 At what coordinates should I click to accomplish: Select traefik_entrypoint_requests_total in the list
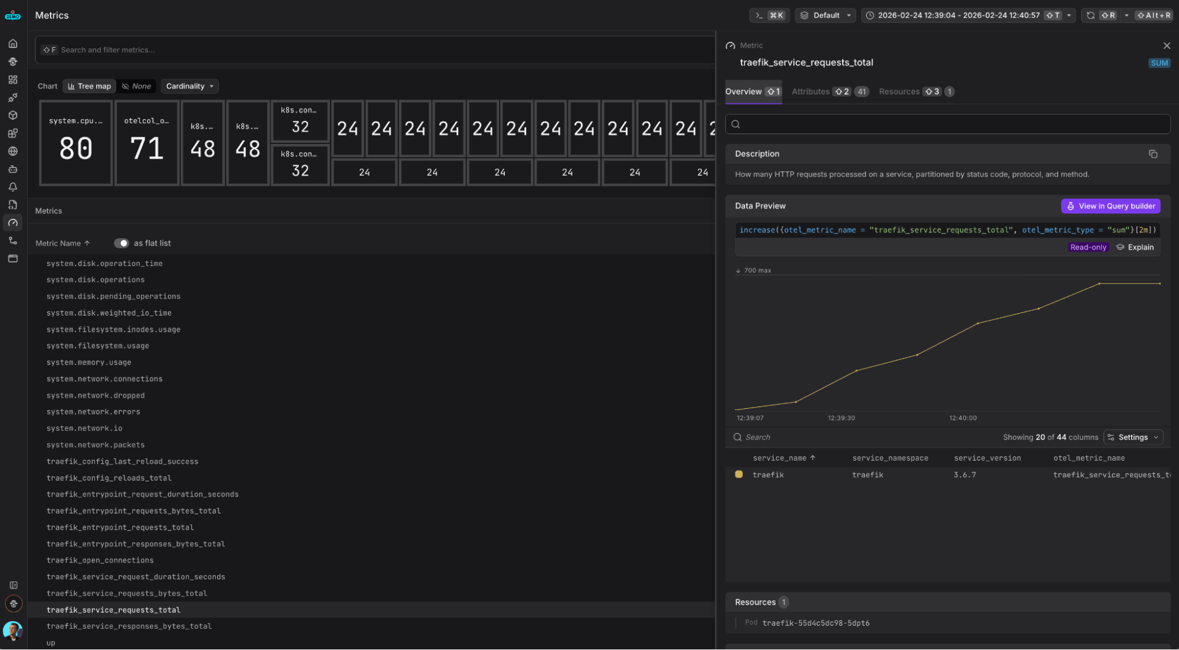(120, 527)
